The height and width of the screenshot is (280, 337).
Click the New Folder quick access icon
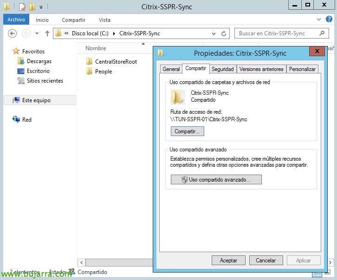pyautogui.click(x=32, y=7)
